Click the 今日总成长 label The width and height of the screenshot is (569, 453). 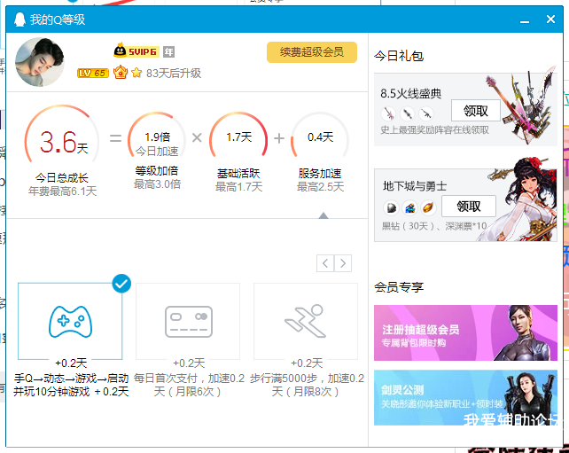pyautogui.click(x=62, y=178)
